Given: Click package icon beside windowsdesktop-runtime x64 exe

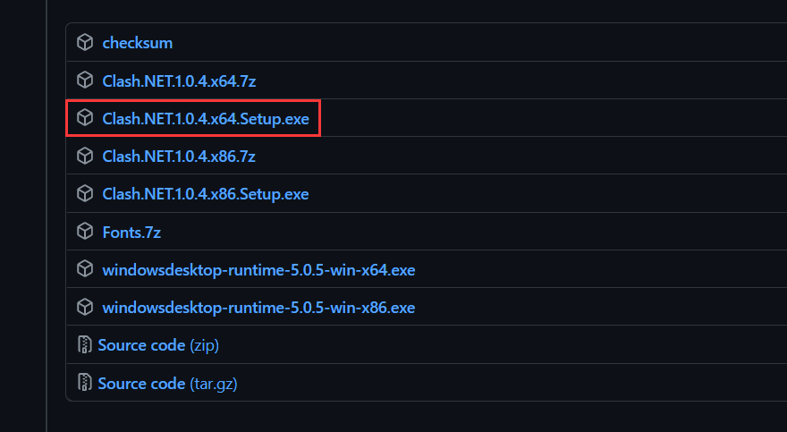Looking at the screenshot, I should (85, 269).
